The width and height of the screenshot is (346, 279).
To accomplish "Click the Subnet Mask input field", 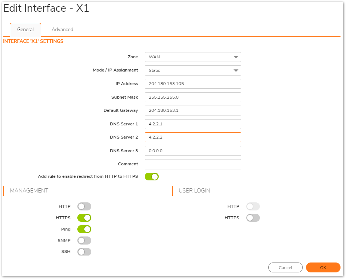I will click(193, 97).
